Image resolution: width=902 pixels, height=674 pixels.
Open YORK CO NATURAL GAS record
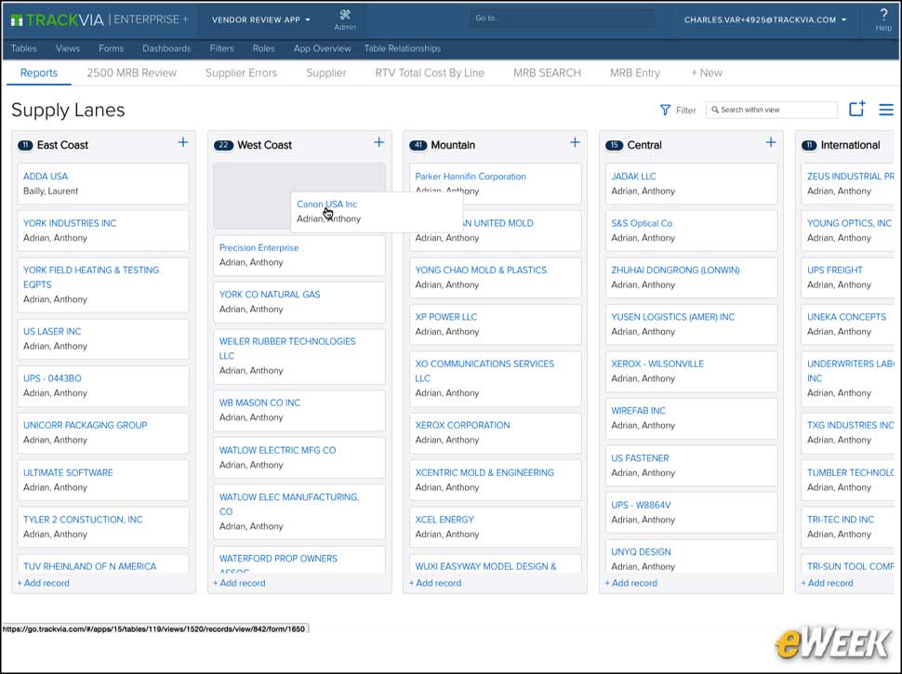coord(270,295)
